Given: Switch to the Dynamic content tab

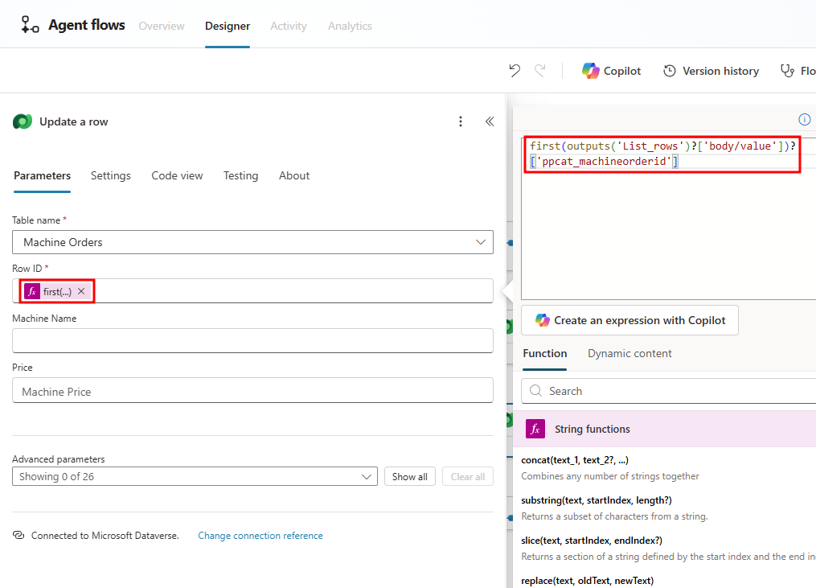Looking at the screenshot, I should (x=629, y=353).
